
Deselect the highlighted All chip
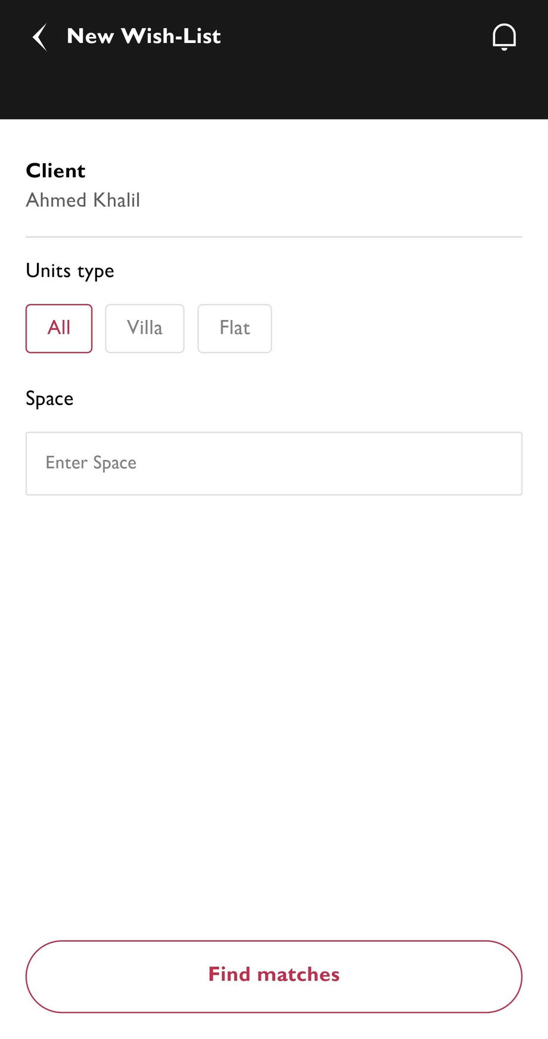pos(59,328)
